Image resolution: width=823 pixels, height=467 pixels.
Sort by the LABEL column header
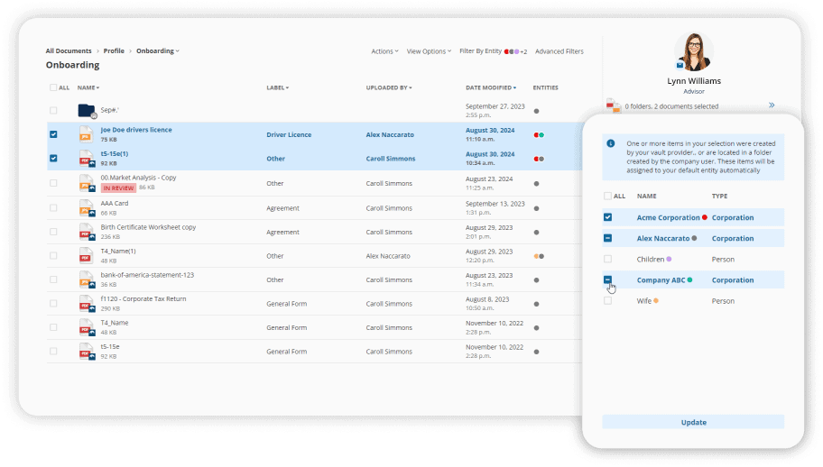[x=278, y=87]
